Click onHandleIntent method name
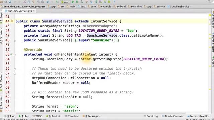This screenshot has height=120, width=214. pos(69,54)
